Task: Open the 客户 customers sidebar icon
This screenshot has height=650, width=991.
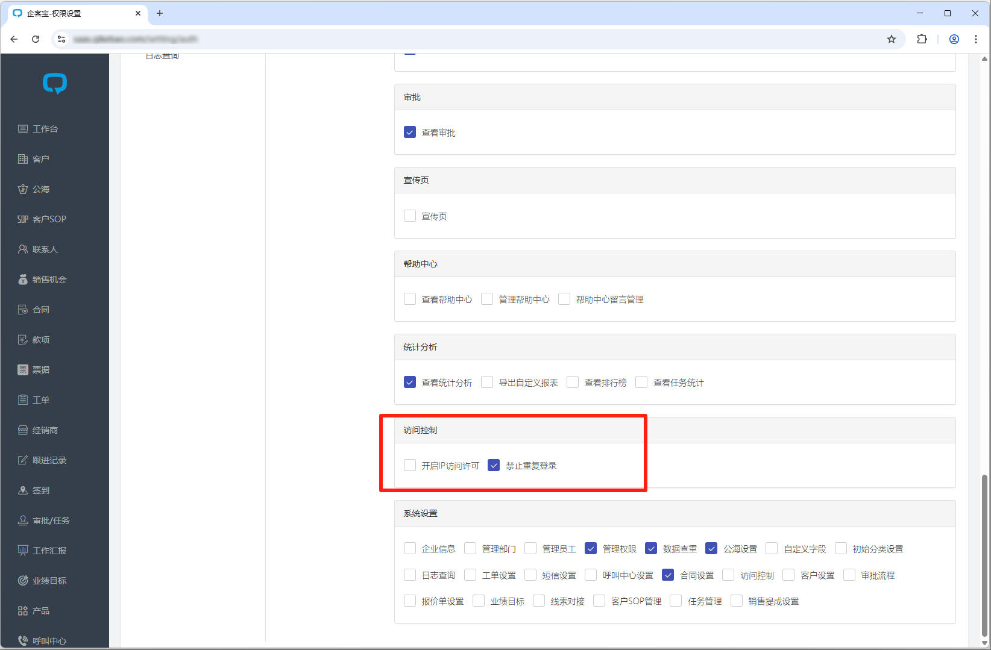Action: 23,159
